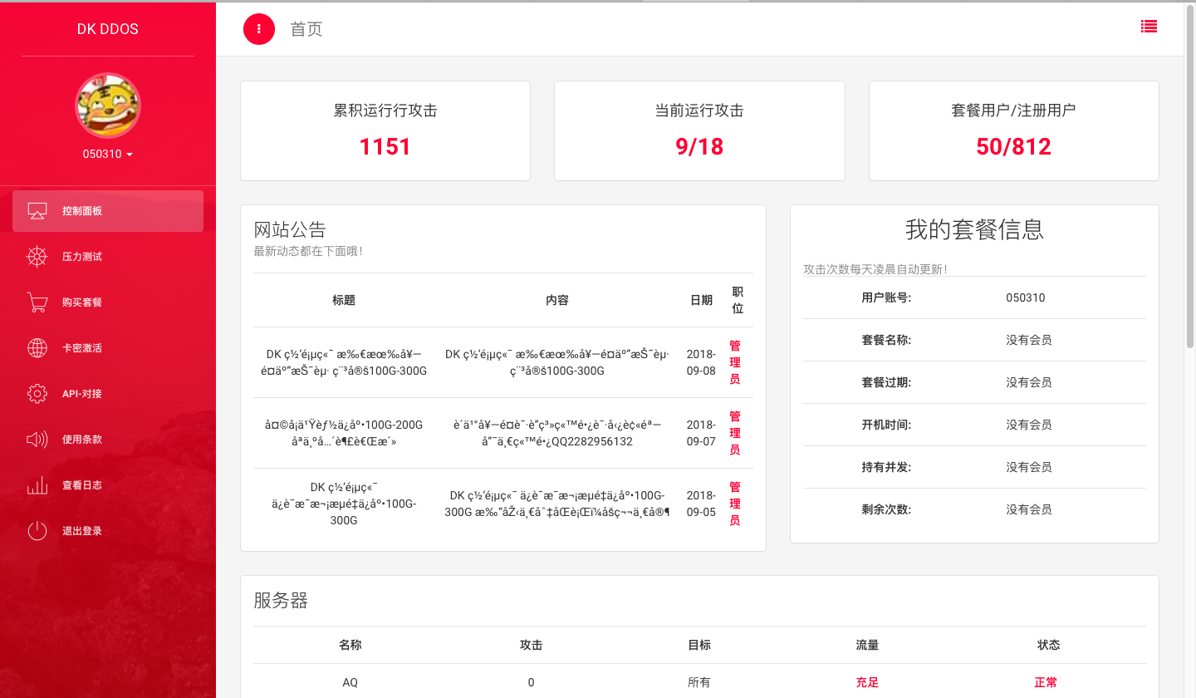Click the ship wheel icon beside 压力测试
The image size is (1196, 698).
pyautogui.click(x=37, y=257)
